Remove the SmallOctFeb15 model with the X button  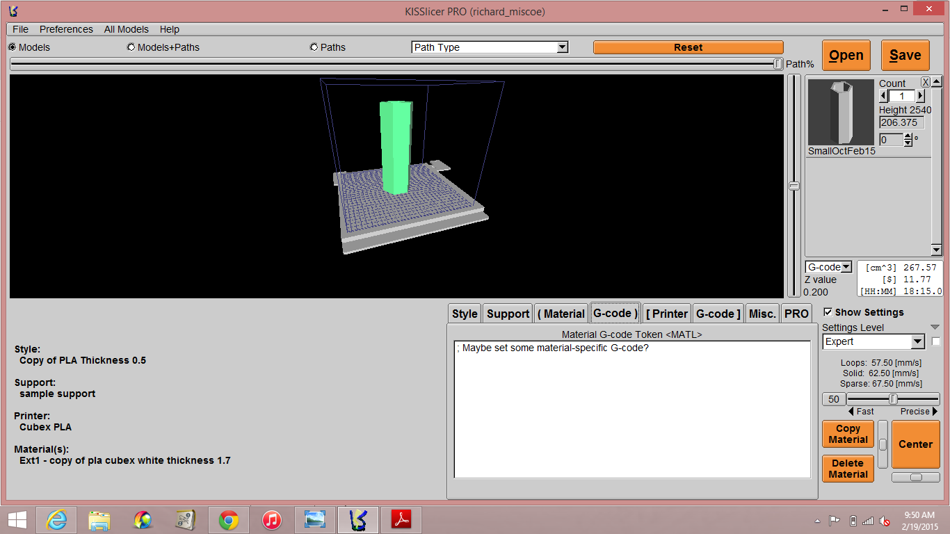click(x=926, y=82)
